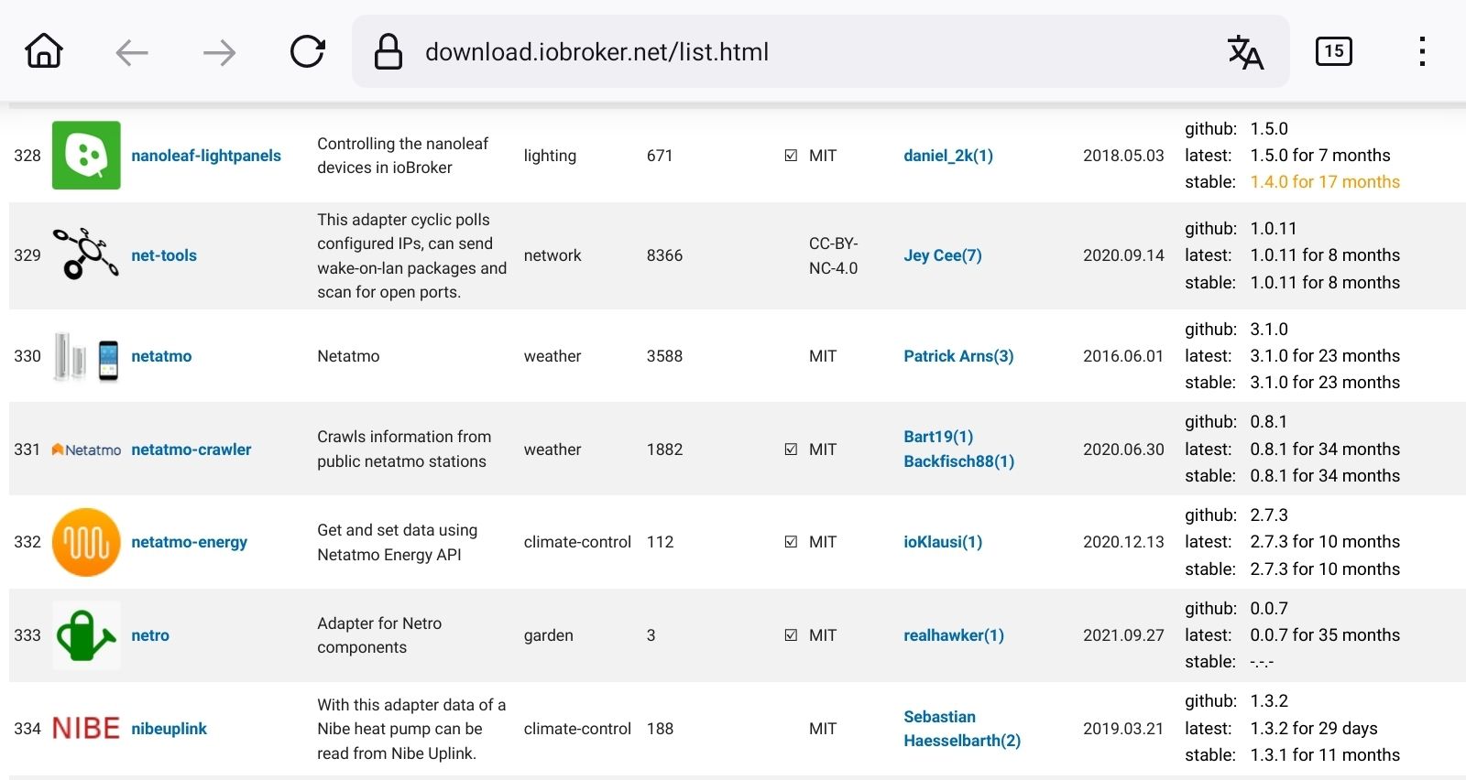Open the netatmo-crawler adapter link
1466x780 pixels.
pyautogui.click(x=191, y=450)
